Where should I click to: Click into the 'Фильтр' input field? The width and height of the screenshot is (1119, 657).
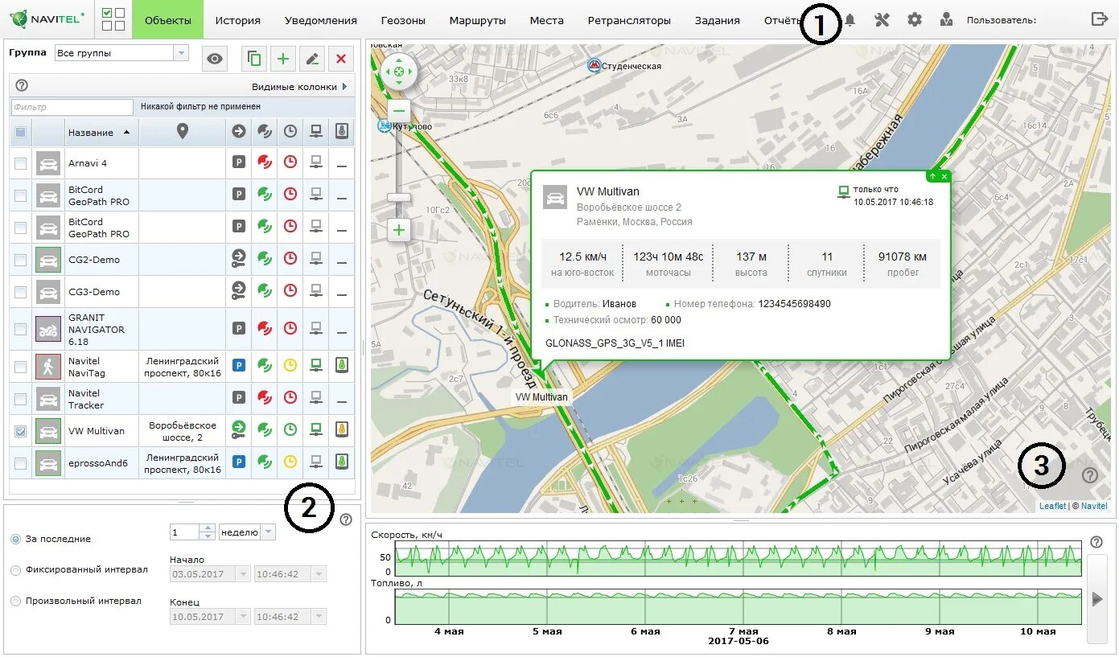point(72,106)
